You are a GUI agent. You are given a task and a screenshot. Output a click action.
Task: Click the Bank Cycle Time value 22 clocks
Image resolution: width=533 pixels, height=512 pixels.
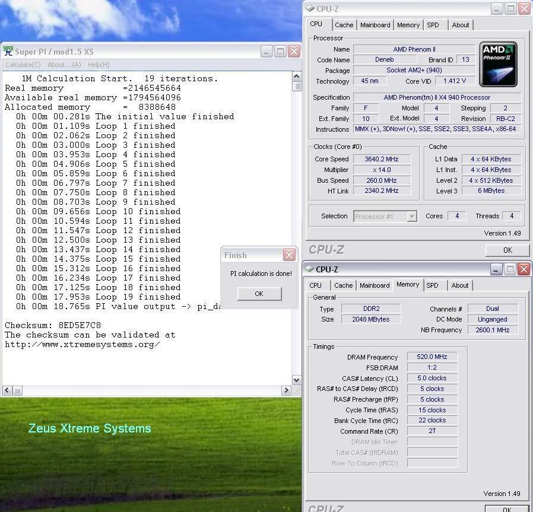[432, 420]
